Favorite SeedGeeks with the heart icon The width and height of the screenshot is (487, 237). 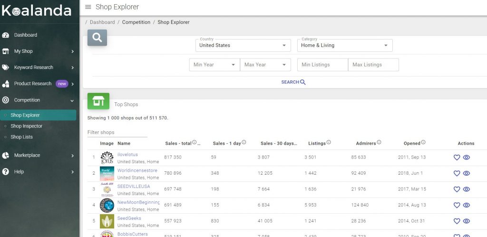tap(457, 221)
